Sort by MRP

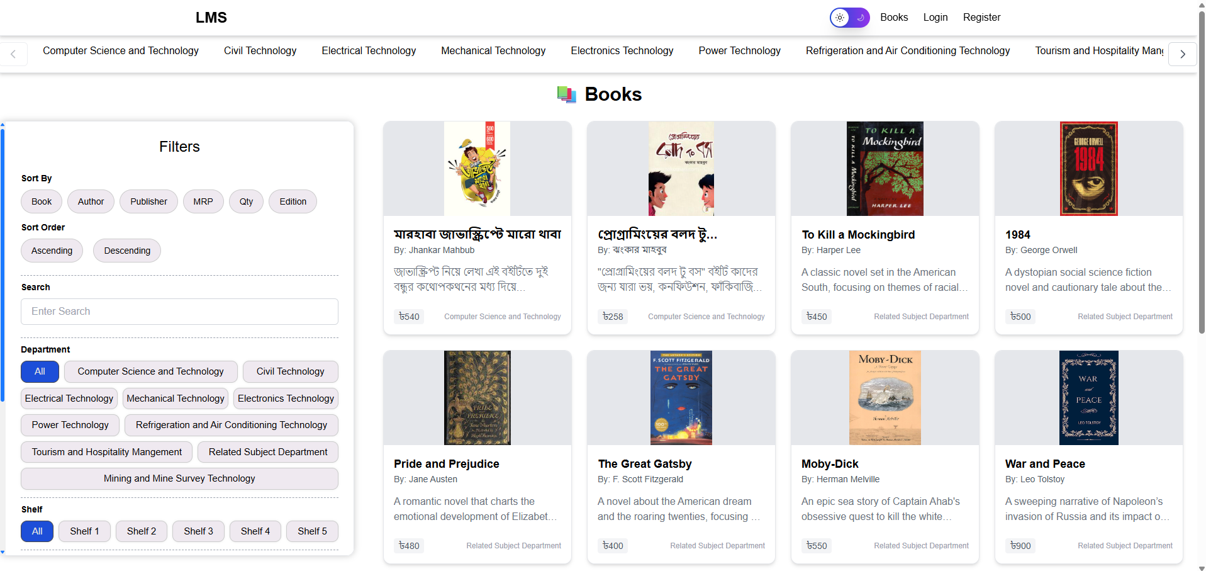point(203,201)
